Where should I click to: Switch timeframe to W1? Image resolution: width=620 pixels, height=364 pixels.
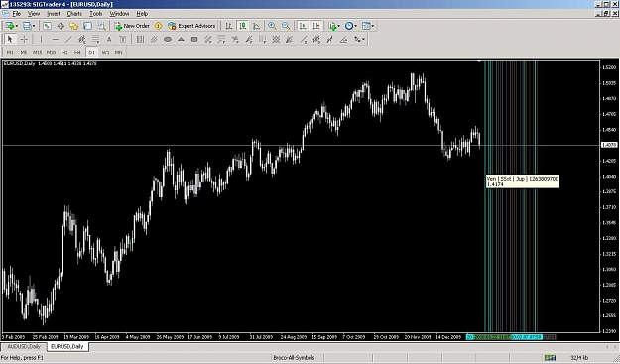pyautogui.click(x=105, y=52)
